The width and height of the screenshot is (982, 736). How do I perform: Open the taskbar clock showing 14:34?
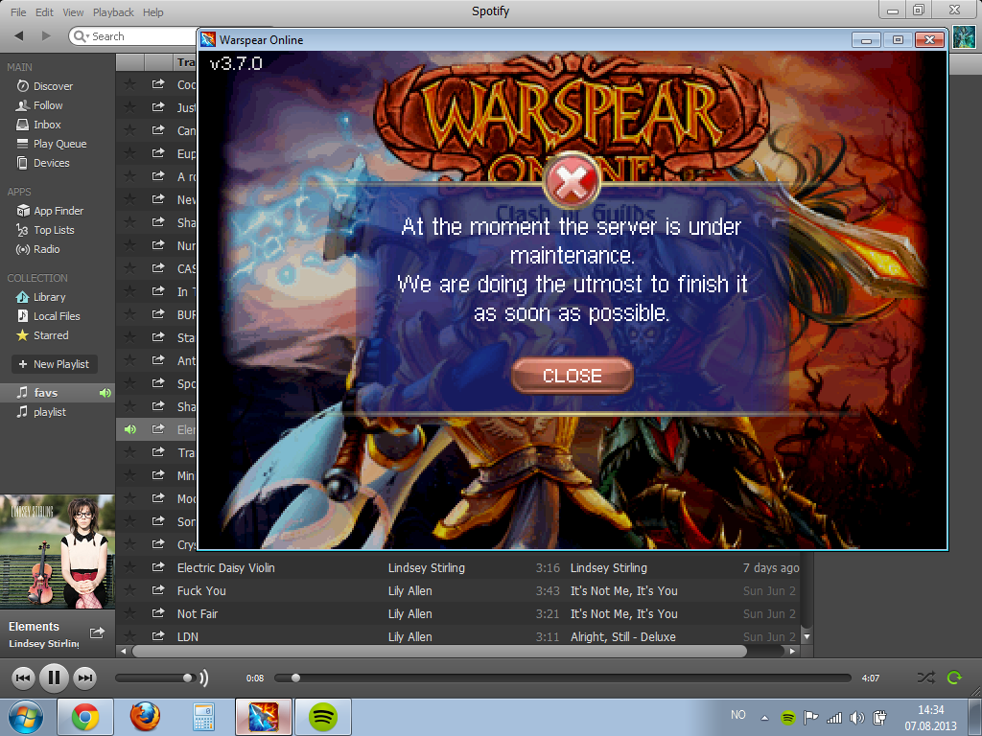[x=930, y=718]
